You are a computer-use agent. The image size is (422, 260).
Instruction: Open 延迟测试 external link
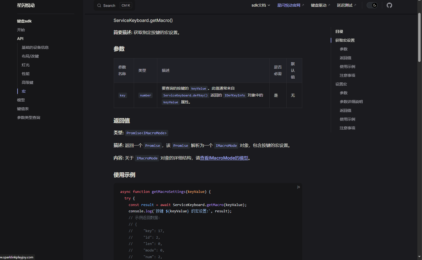(x=346, y=5)
